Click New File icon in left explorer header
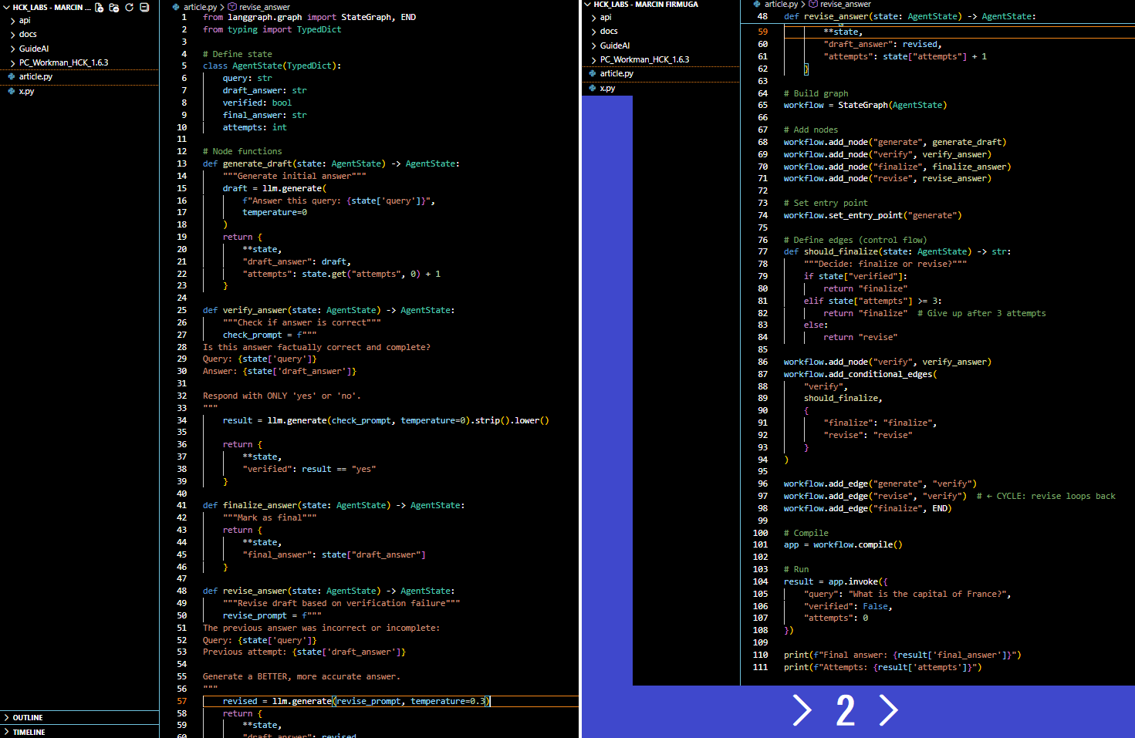Image resolution: width=1135 pixels, height=738 pixels. [x=99, y=7]
